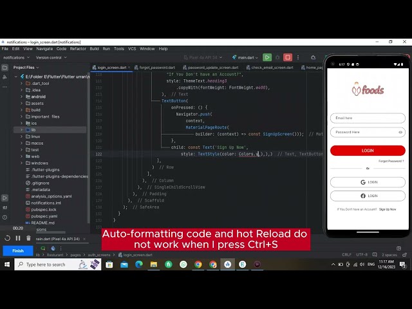This screenshot has height=309, width=412.
Task: Click the recorder restart icon
Action: click(7, 238)
